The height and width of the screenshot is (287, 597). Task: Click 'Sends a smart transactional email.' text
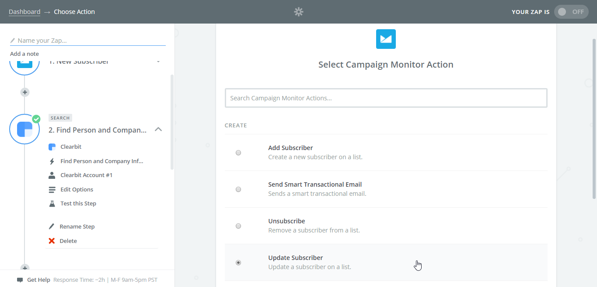[x=317, y=194]
